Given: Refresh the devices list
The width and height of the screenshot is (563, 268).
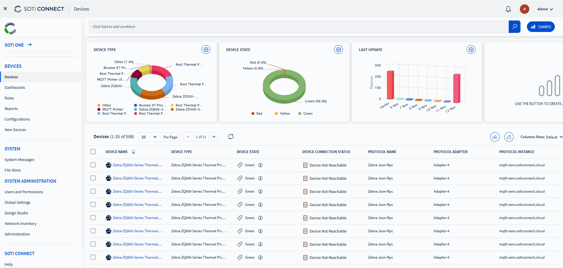Looking at the screenshot, I should pyautogui.click(x=231, y=137).
